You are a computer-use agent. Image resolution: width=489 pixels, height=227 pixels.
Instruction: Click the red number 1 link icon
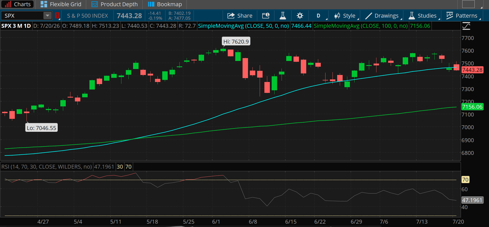57,16
